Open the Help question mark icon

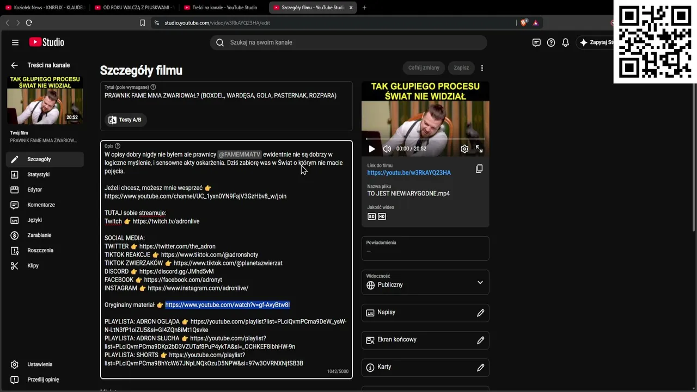point(551,42)
